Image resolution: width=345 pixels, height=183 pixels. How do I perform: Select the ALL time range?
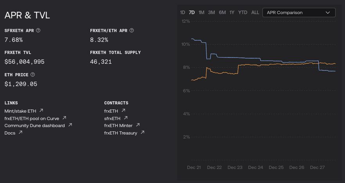[255, 13]
